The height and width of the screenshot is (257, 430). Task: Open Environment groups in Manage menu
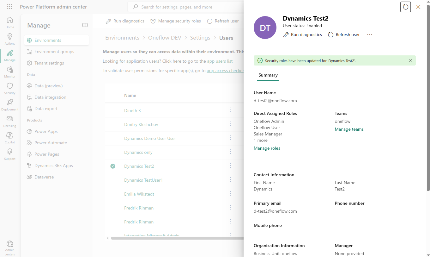click(x=57, y=52)
